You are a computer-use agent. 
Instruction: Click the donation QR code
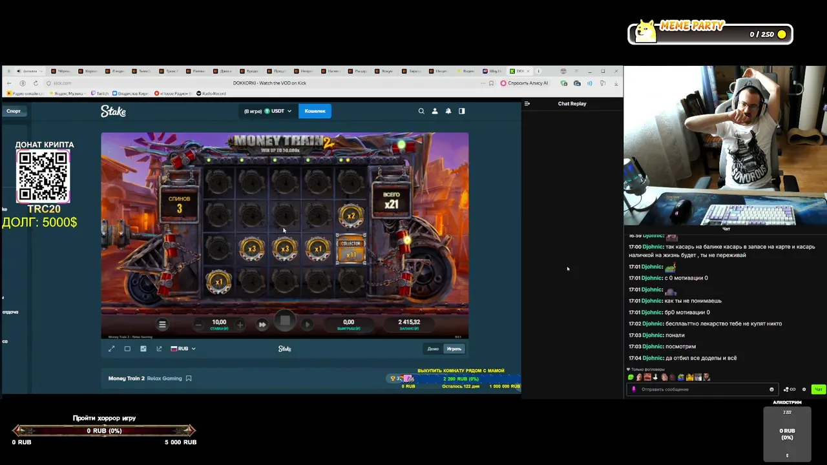point(43,176)
